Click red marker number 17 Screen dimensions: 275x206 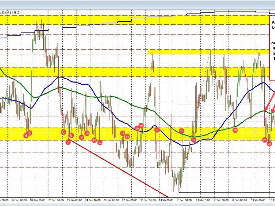pos(157,130)
